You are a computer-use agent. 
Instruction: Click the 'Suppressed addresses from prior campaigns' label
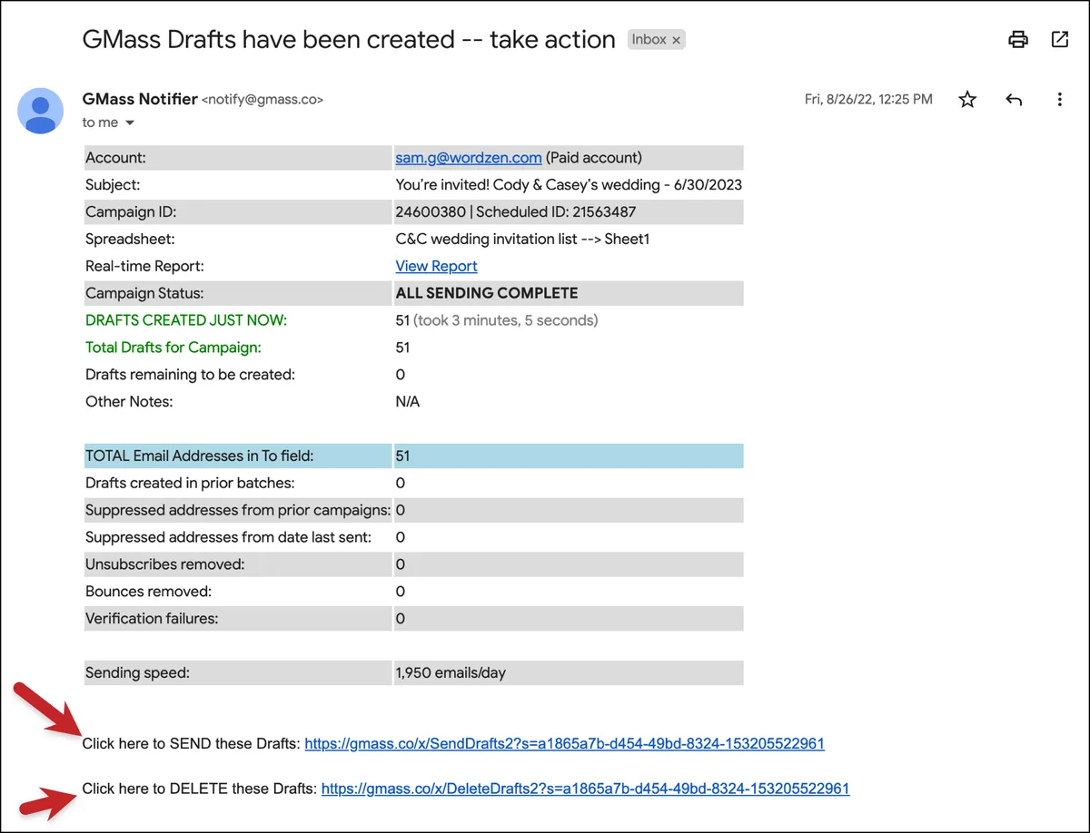pyautogui.click(x=238, y=511)
